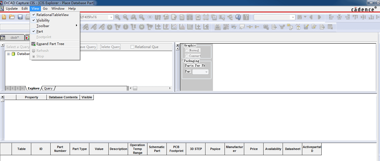Toggle the RelationalTableView menu option
380x161 pixels.
click(53, 15)
